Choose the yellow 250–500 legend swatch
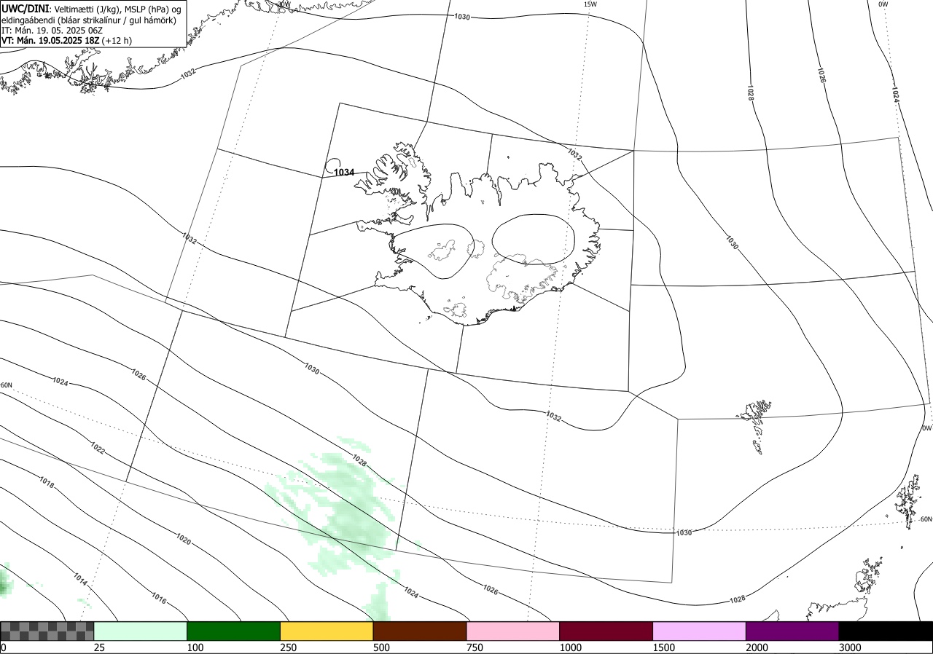 pos(327,631)
